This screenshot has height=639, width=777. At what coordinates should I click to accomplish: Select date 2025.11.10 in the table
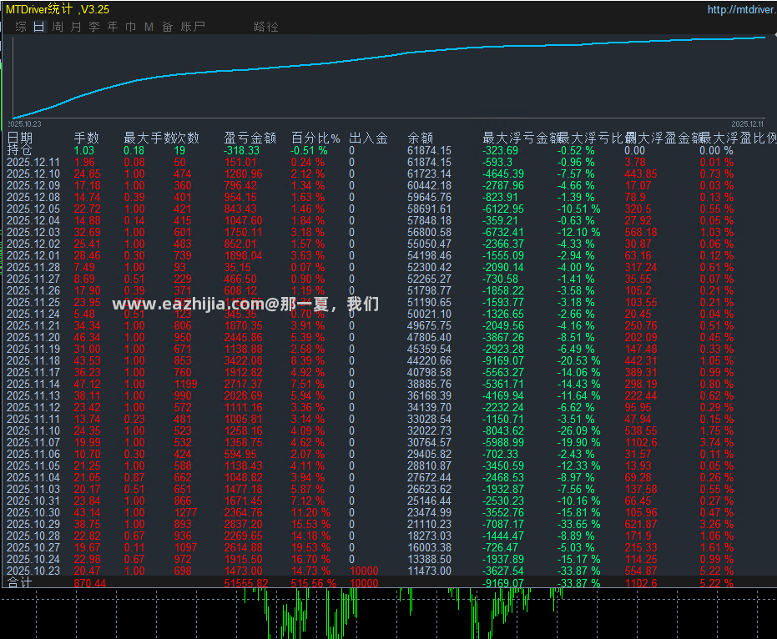pos(33,431)
